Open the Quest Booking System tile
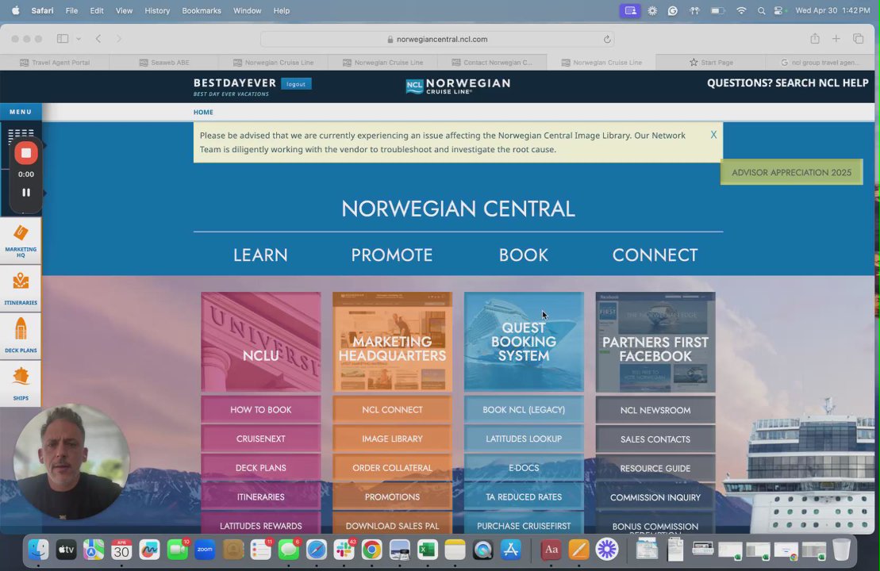Image resolution: width=880 pixels, height=571 pixels. [x=524, y=342]
